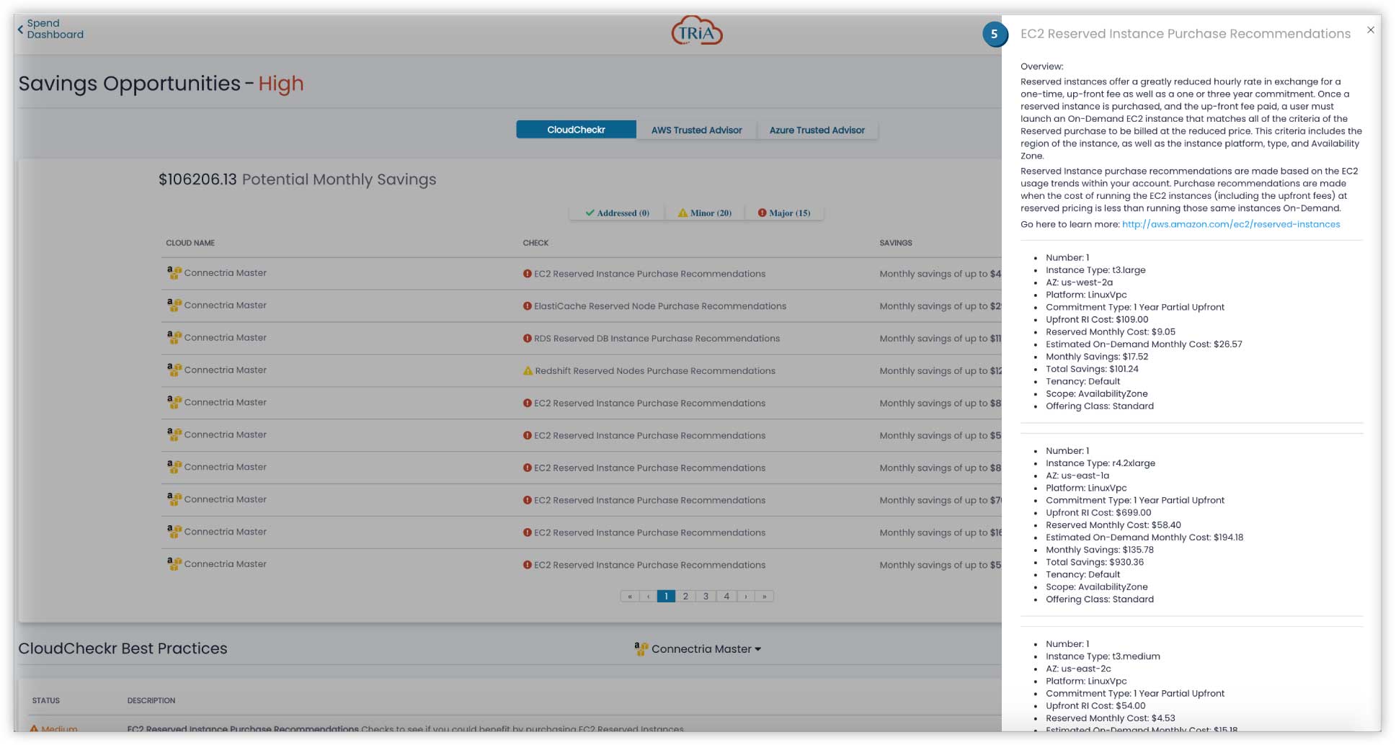This screenshot has height=745, width=1396.
Task: Switch to the CloudCheckr tab
Action: click(x=576, y=130)
